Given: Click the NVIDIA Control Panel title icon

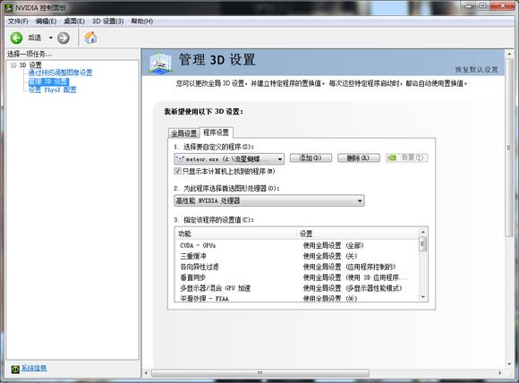Looking at the screenshot, I should pyautogui.click(x=8, y=7).
